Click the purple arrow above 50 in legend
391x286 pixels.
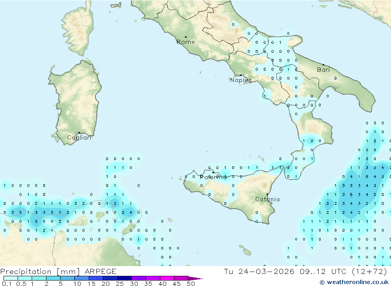click(x=195, y=278)
